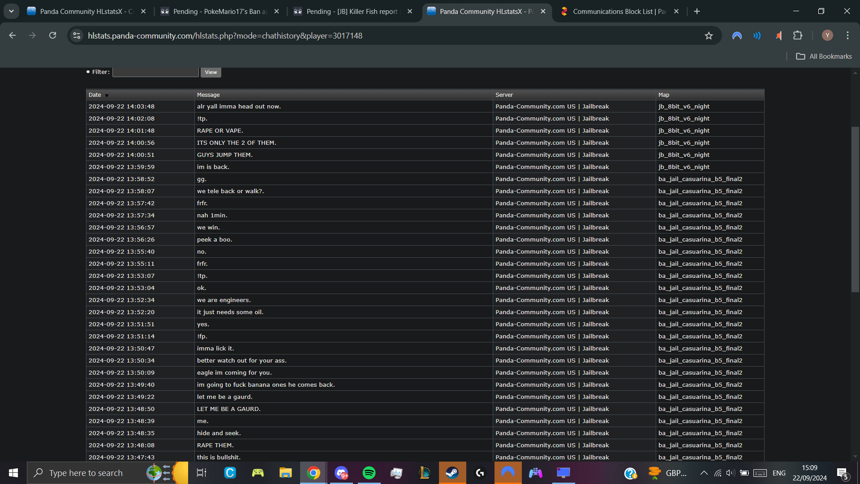
Task: Reload the current page
Action: click(52, 35)
